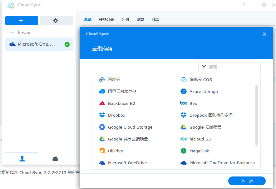Maximize the Cloud Sync window
This screenshot has width=276, height=189.
click(264, 5)
